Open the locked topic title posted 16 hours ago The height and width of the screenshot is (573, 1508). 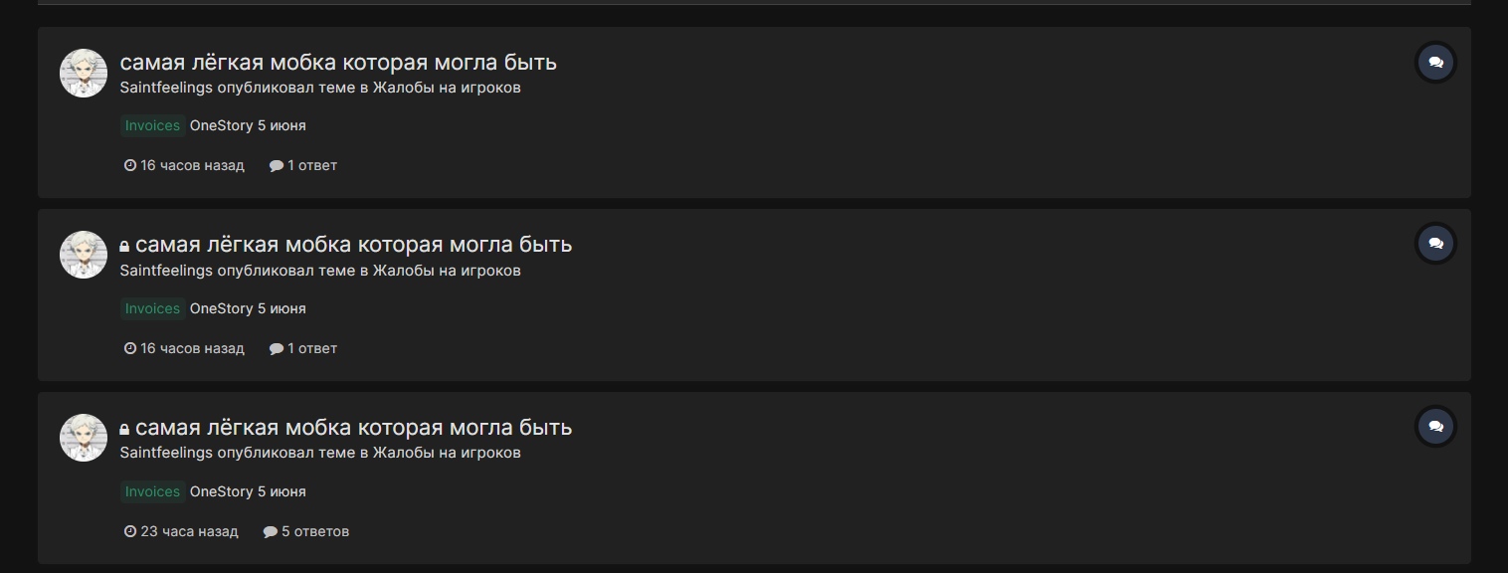click(353, 244)
